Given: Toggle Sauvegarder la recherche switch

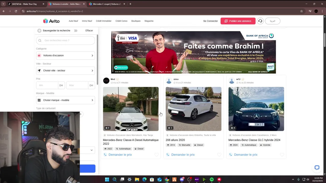Looking at the screenshot, I should pos(76,30).
